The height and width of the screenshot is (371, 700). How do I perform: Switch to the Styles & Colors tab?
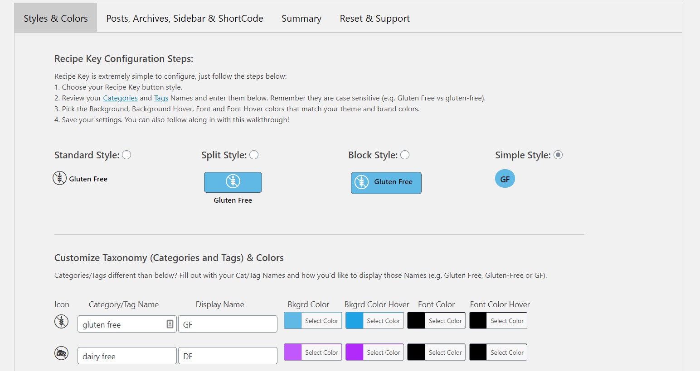[x=56, y=18]
